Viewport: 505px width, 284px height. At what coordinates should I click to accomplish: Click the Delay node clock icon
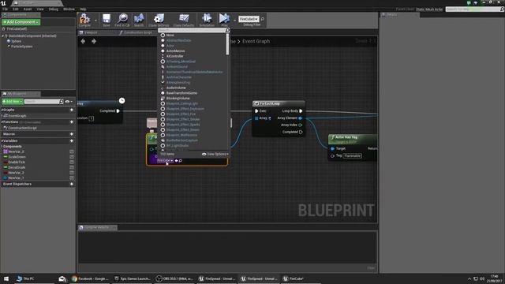click(122, 100)
